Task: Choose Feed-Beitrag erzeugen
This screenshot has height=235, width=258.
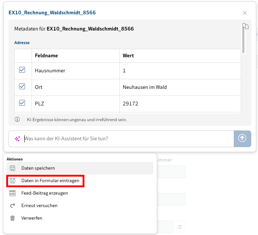Action: click(x=80, y=193)
